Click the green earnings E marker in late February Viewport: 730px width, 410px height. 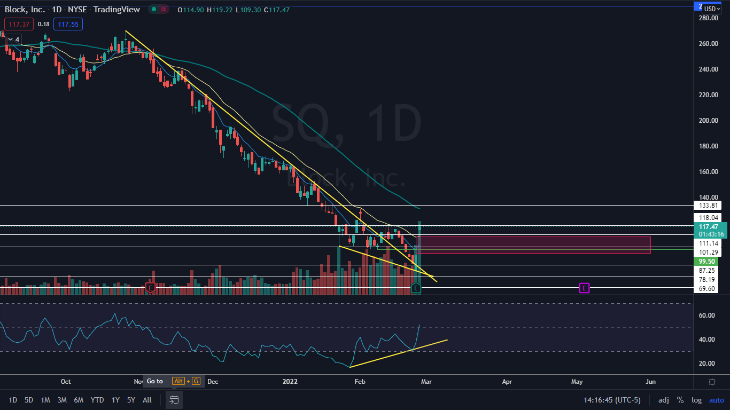(416, 289)
